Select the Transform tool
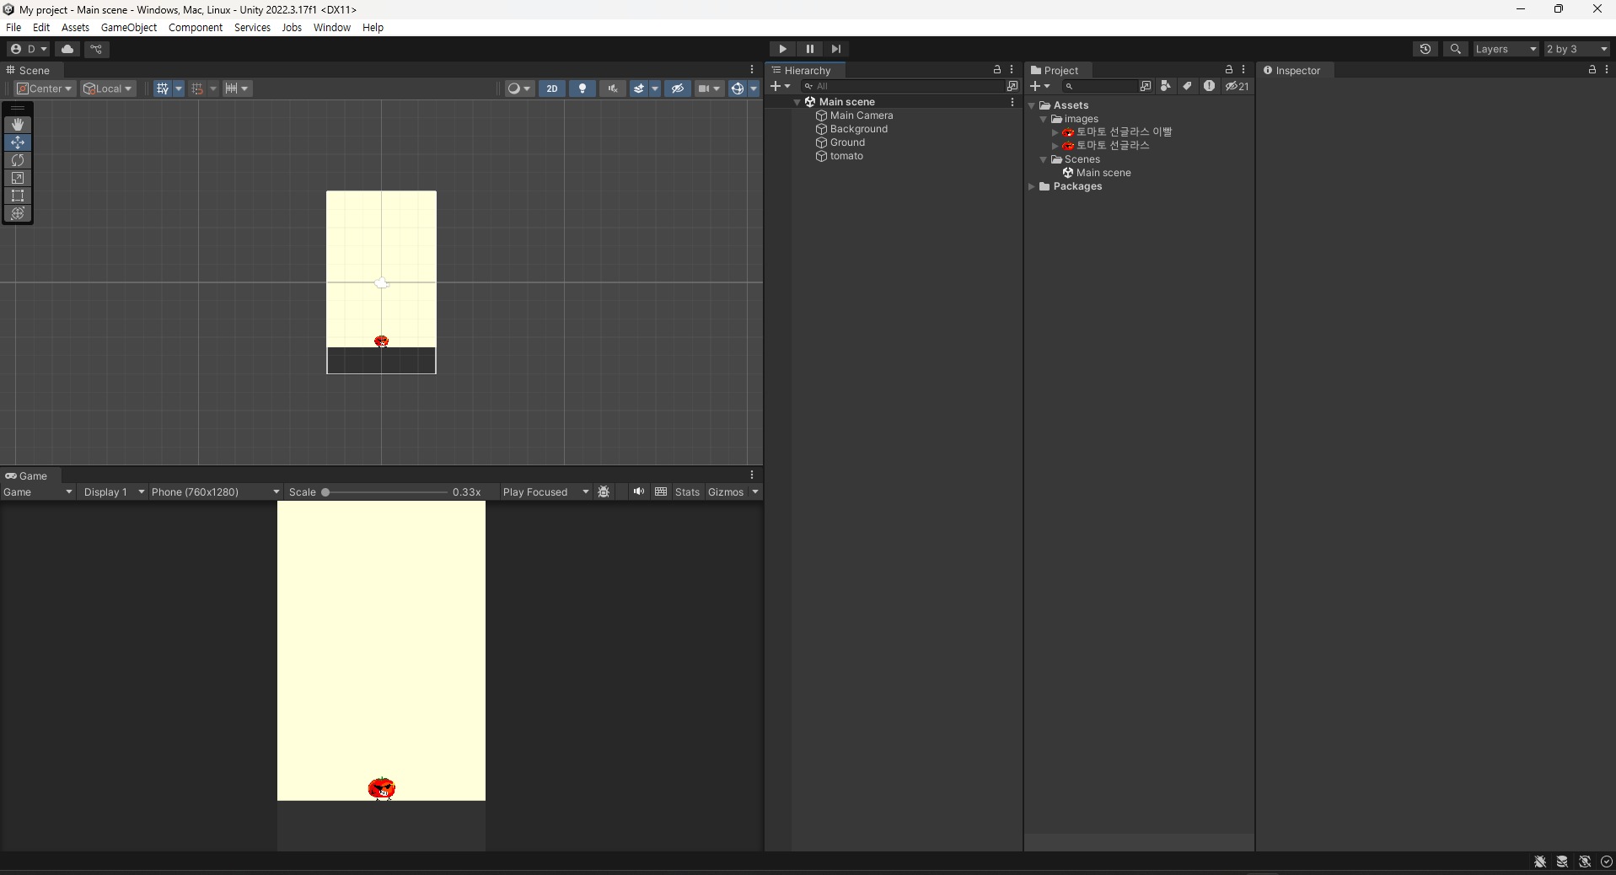Image resolution: width=1616 pixels, height=875 pixels. click(x=18, y=213)
